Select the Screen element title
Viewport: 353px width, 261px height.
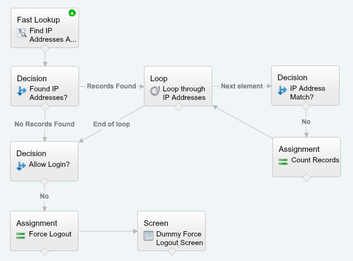point(156,223)
